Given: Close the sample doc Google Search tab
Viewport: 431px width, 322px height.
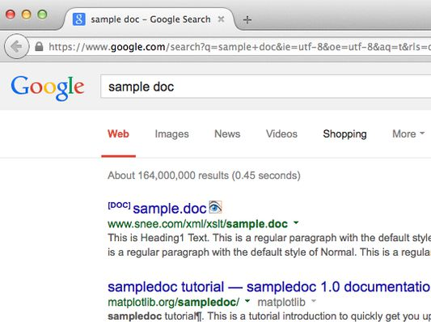Looking at the screenshot, I should (221, 19).
